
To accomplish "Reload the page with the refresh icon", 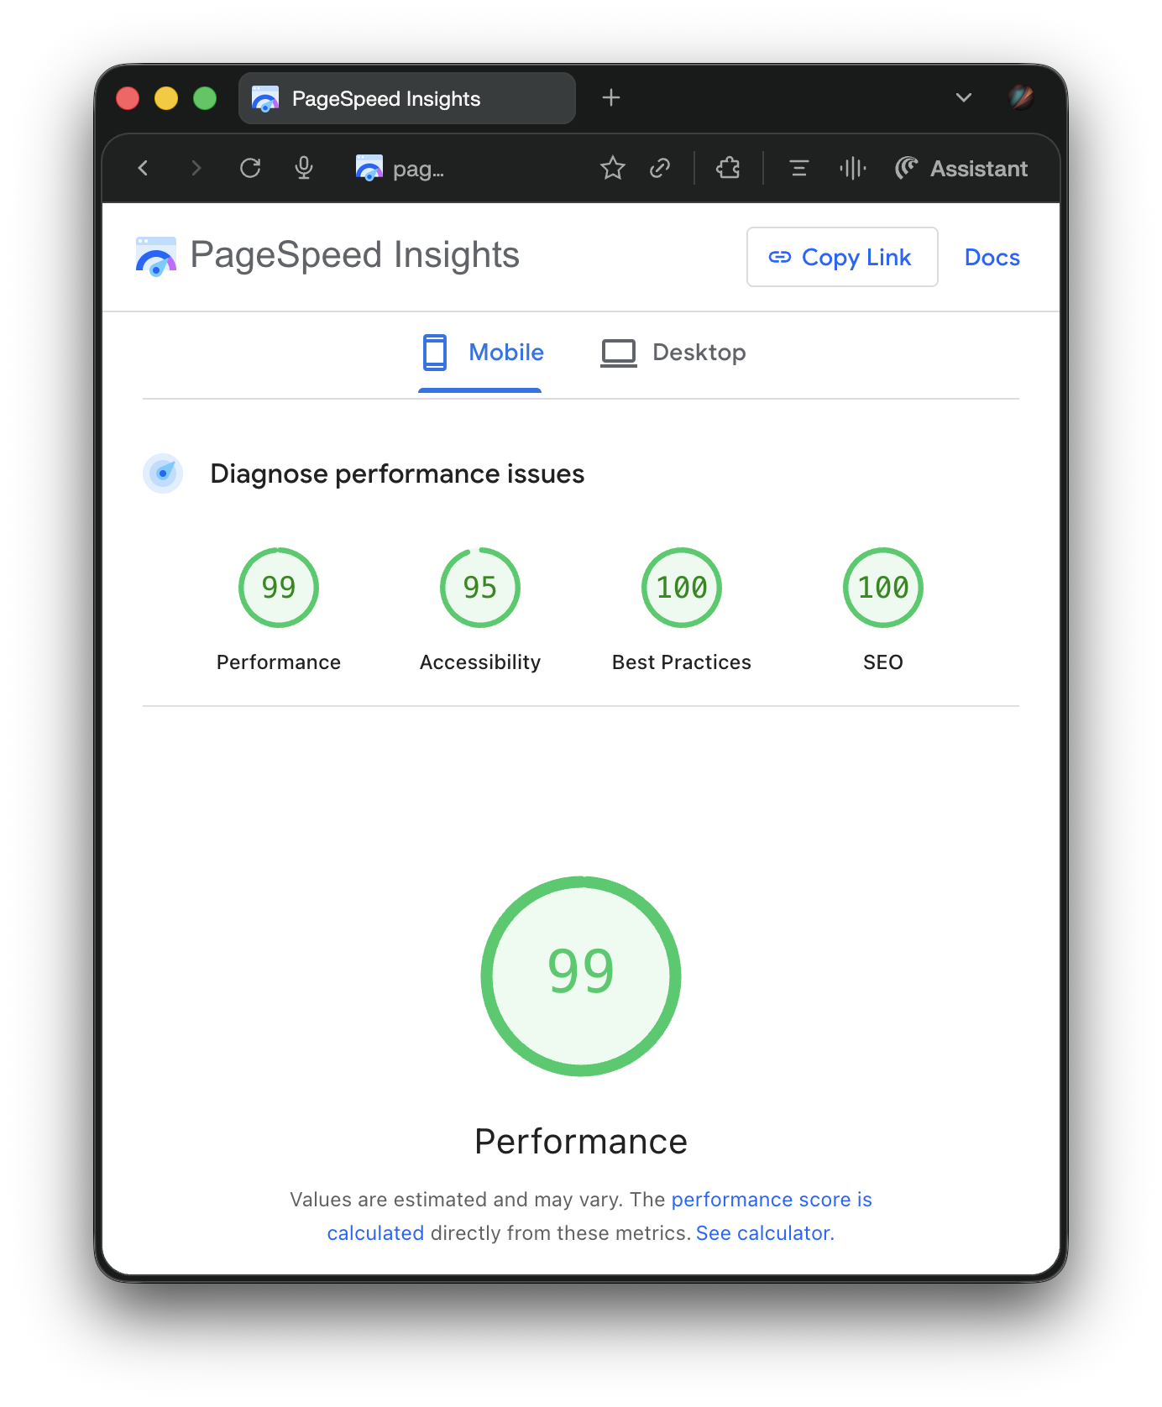I will 250,168.
